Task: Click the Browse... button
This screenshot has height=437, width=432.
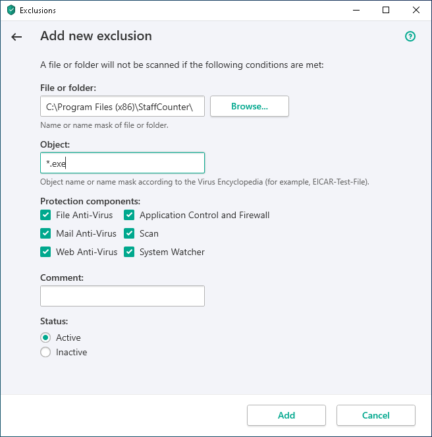Action: tap(250, 106)
